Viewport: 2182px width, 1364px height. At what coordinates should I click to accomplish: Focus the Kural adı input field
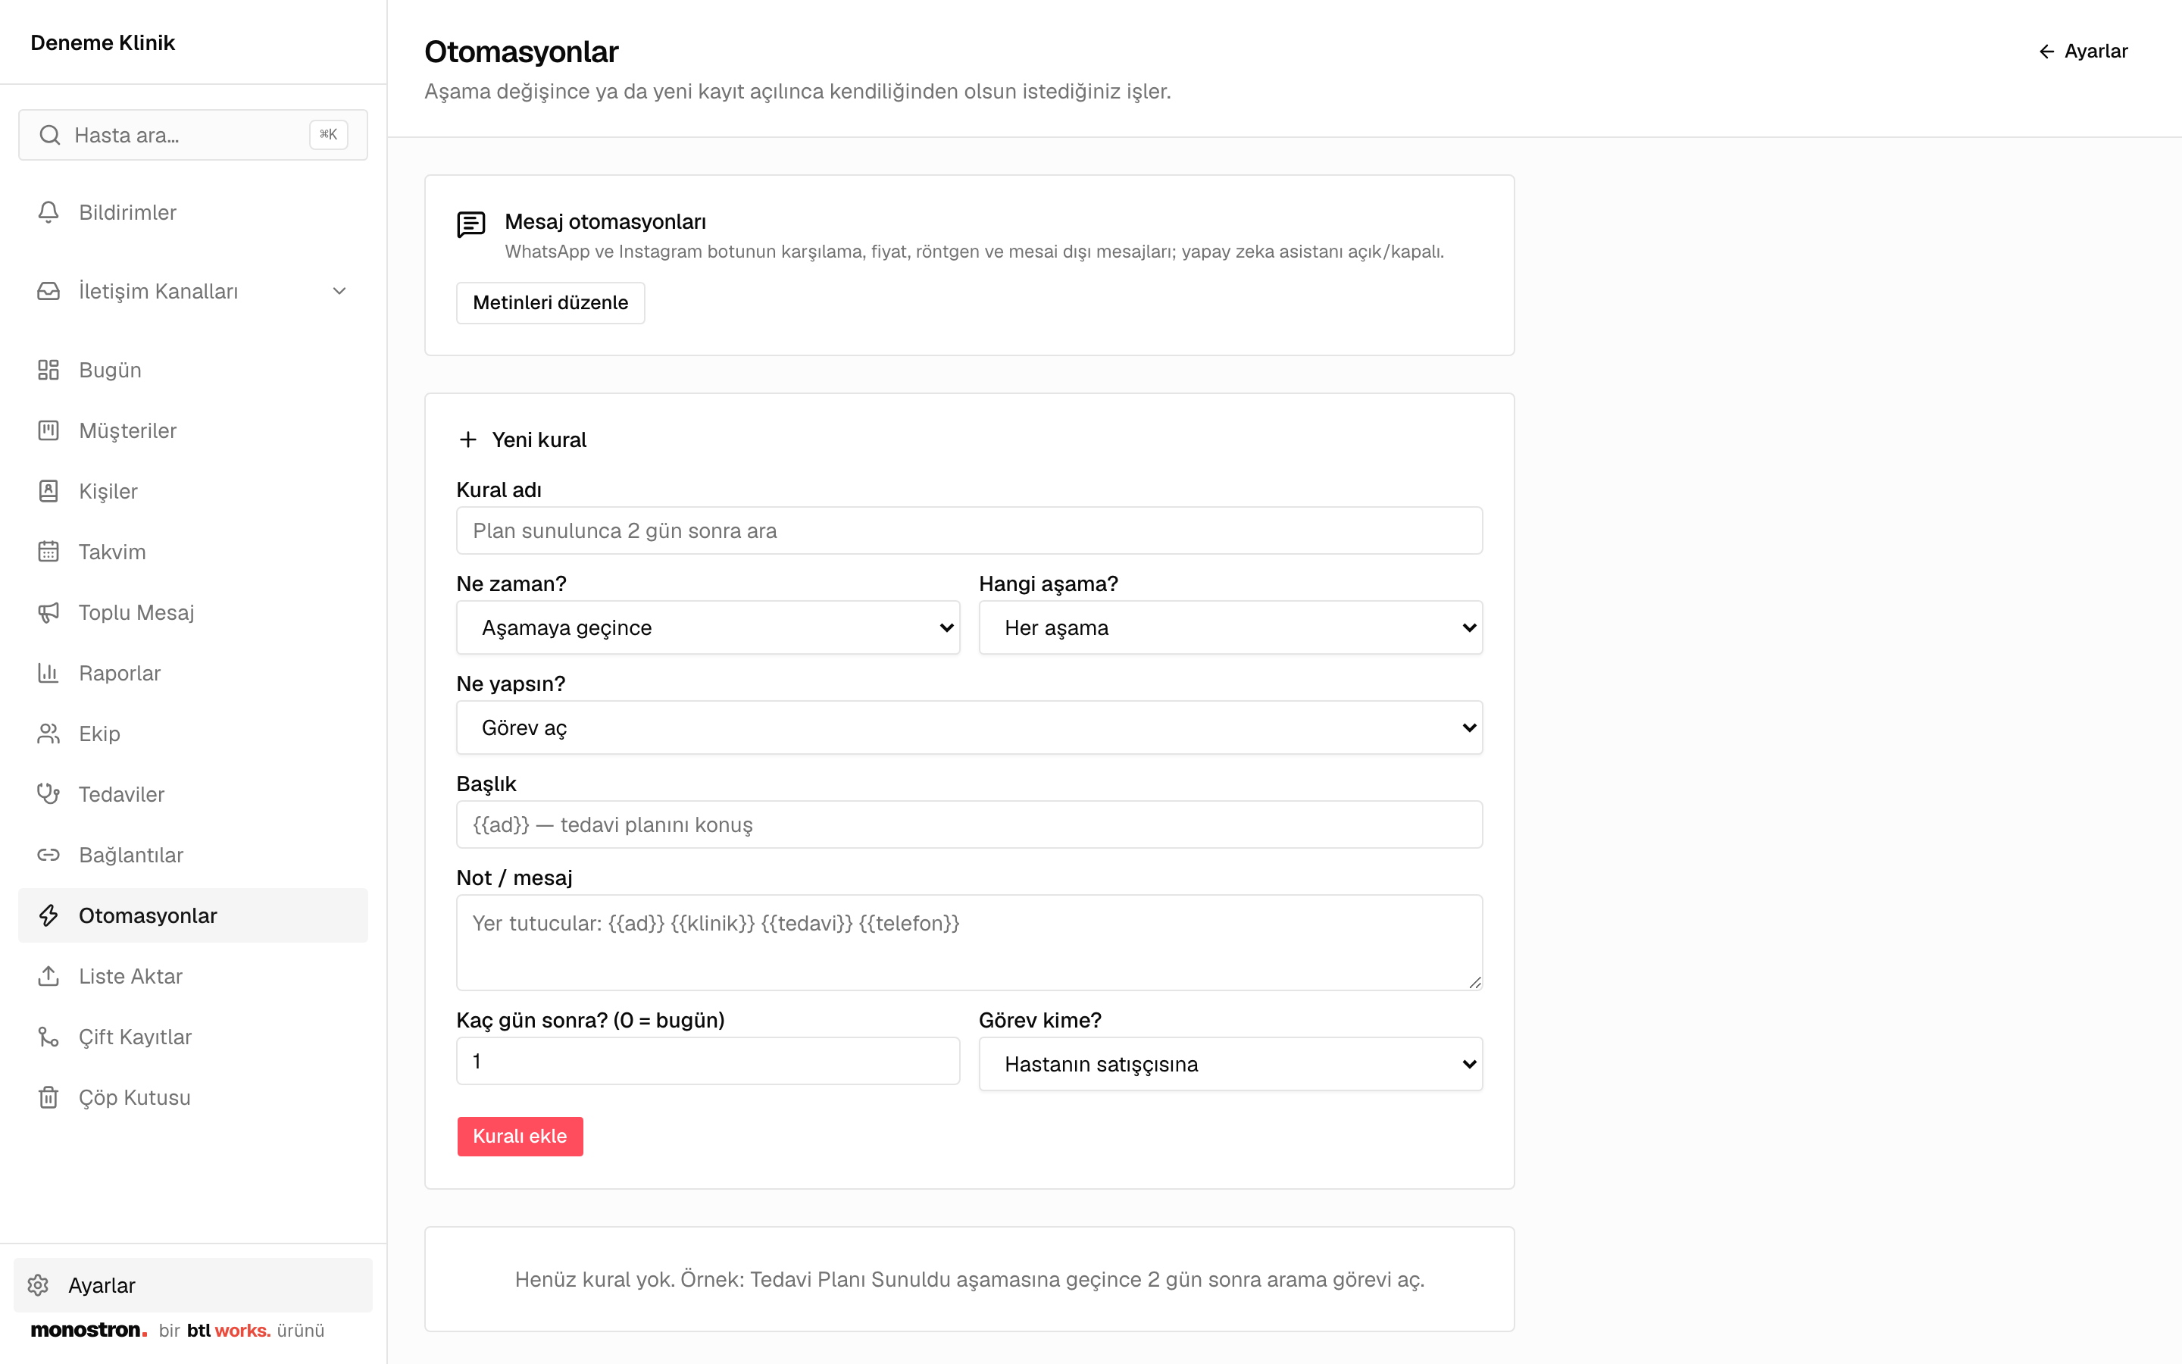point(969,530)
